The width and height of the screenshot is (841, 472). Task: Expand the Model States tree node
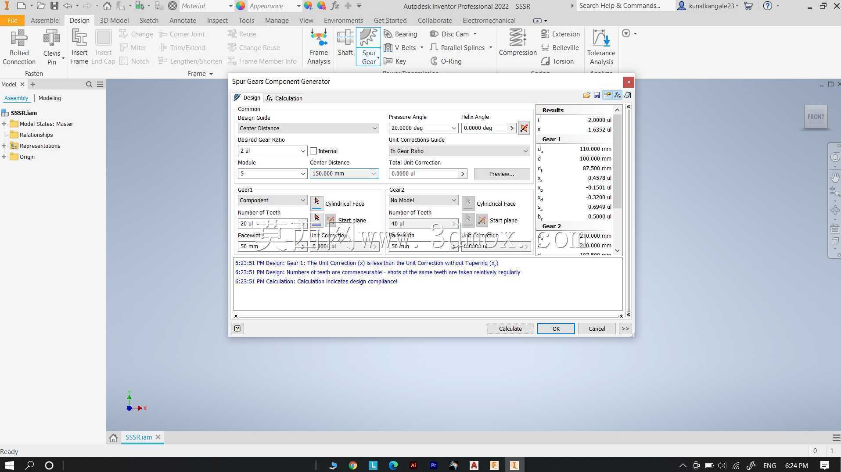pyautogui.click(x=4, y=124)
